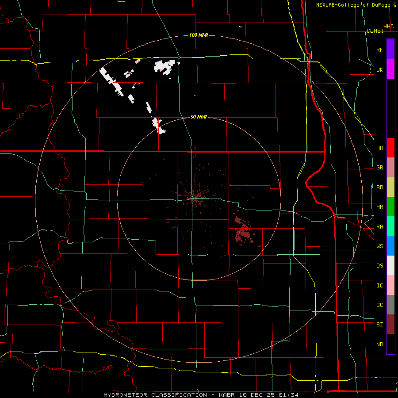Click the KABR station identifier
398x398 pixels.
[226, 395]
